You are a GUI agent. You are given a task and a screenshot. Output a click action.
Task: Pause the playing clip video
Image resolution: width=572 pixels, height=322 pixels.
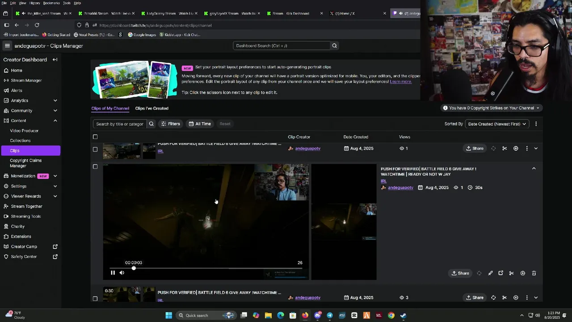[x=113, y=273]
